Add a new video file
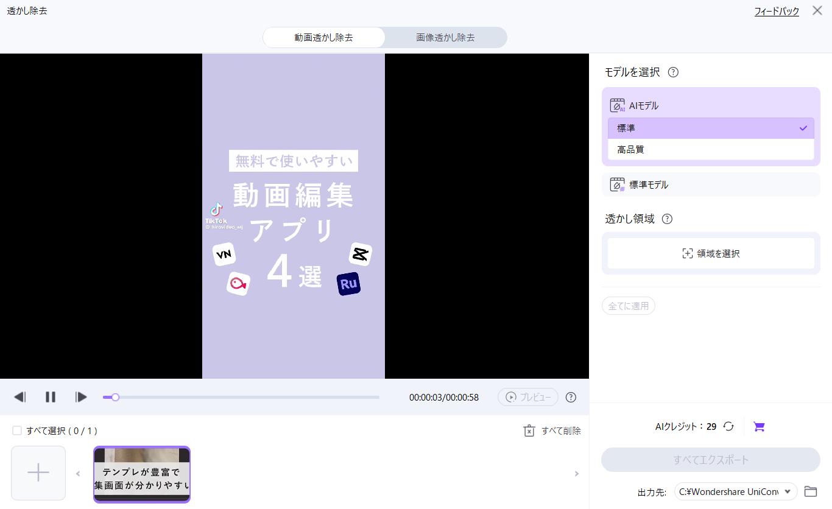 click(38, 473)
